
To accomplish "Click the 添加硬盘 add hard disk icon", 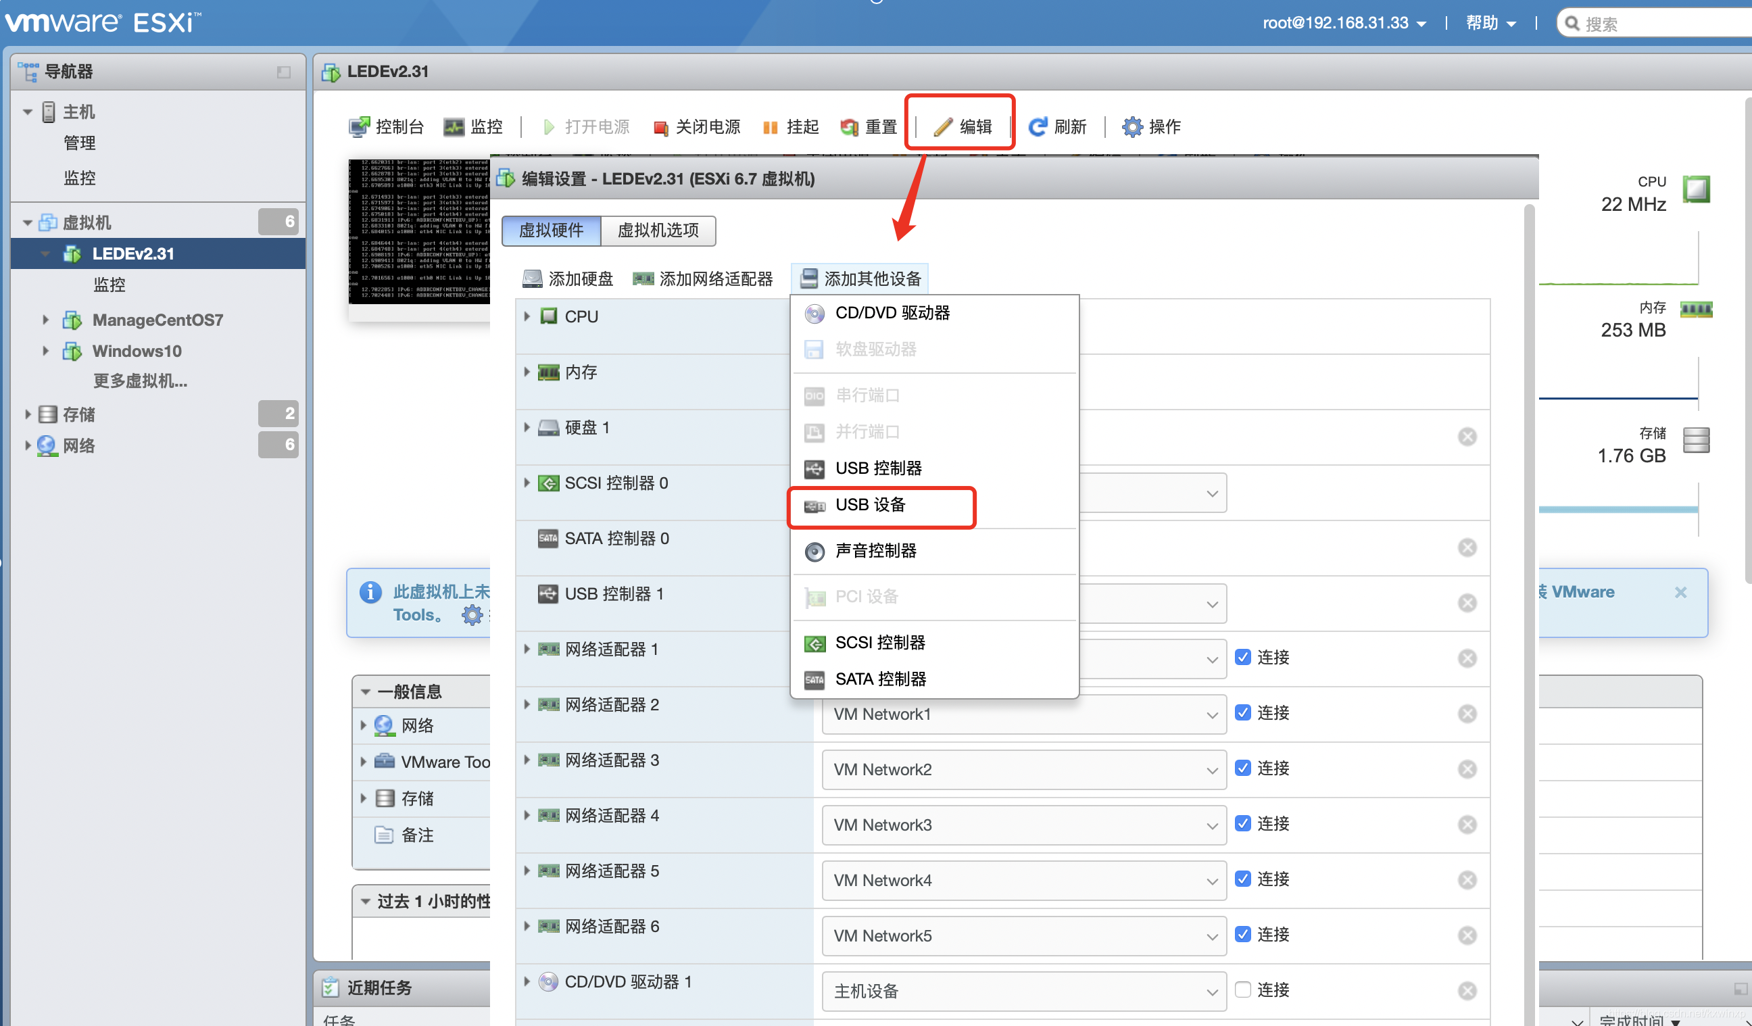I will tap(532, 278).
